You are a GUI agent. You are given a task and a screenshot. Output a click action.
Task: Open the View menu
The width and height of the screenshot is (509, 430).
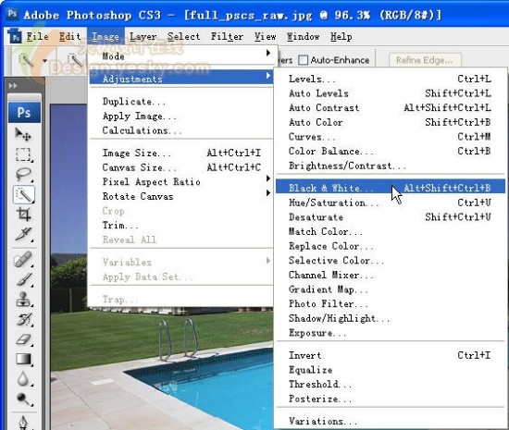[x=266, y=36]
